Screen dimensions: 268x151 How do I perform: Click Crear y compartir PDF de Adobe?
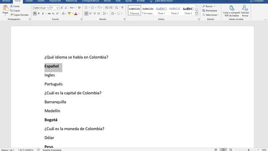(232, 11)
